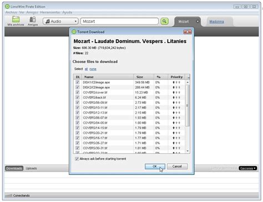Open the Opciones dropdown button
The height and width of the screenshot is (202, 263).
click(x=247, y=168)
